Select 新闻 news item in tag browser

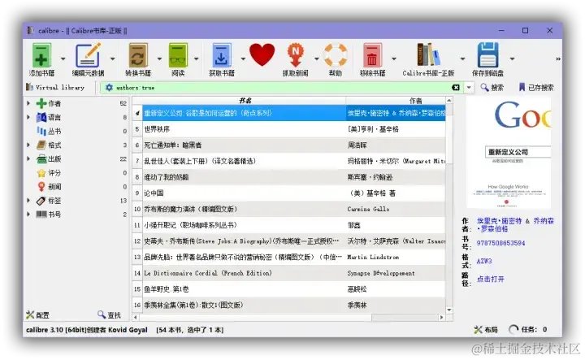click(x=54, y=187)
